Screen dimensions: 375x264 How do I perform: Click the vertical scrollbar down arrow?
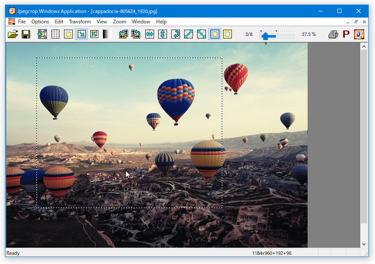click(364, 244)
